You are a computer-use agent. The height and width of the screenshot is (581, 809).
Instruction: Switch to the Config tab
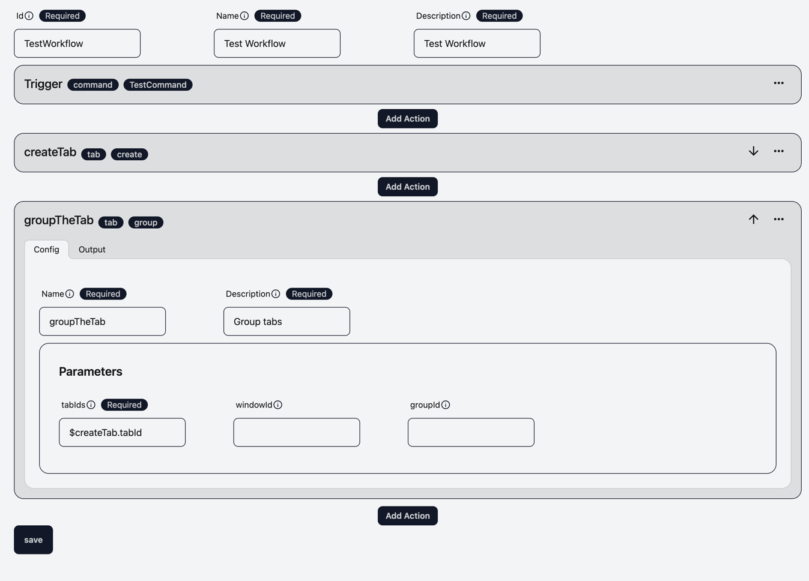pyautogui.click(x=46, y=249)
